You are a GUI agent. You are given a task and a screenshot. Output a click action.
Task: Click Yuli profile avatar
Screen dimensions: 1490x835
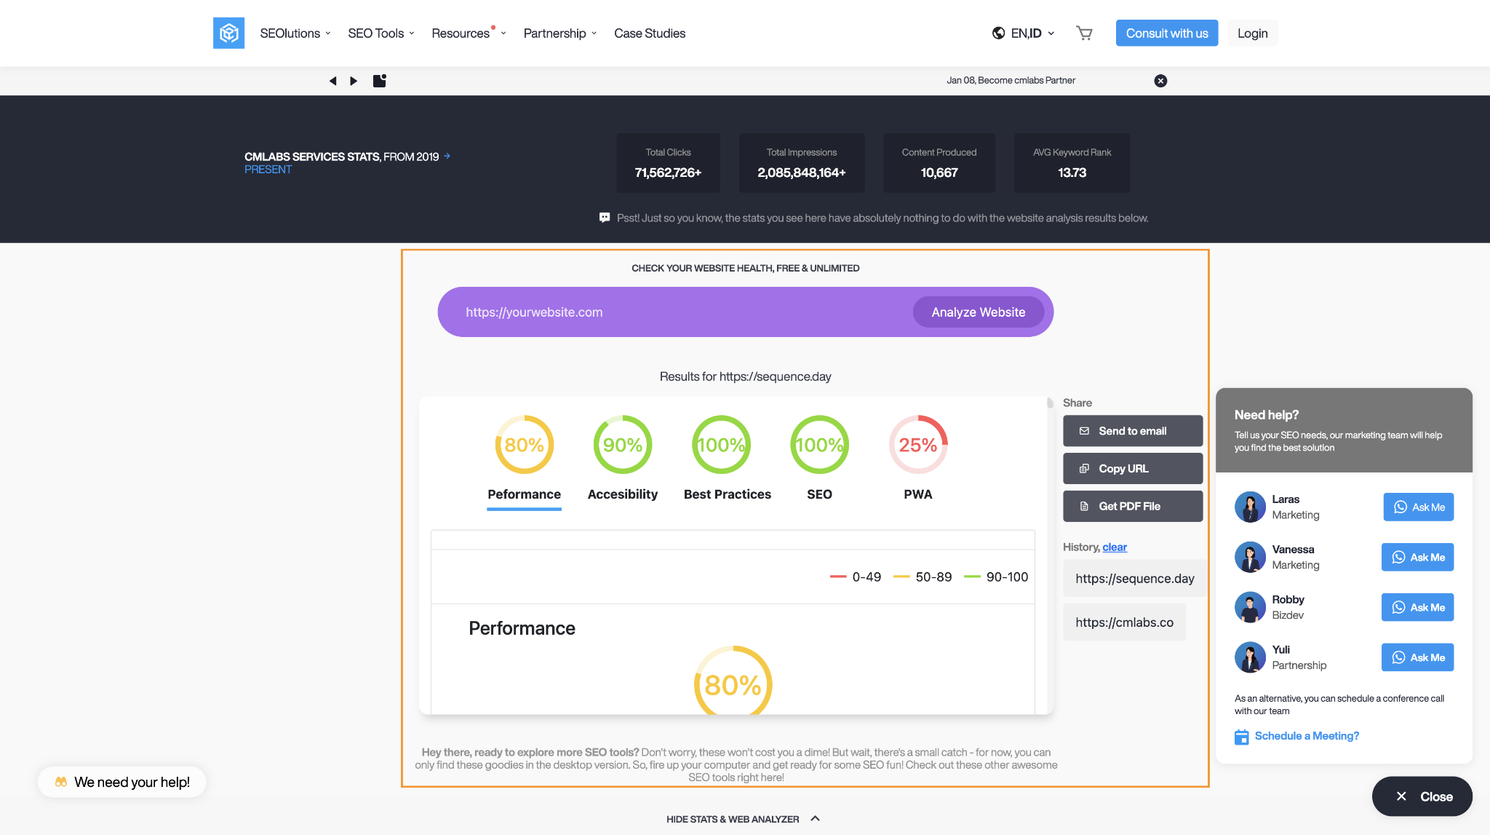(1250, 657)
